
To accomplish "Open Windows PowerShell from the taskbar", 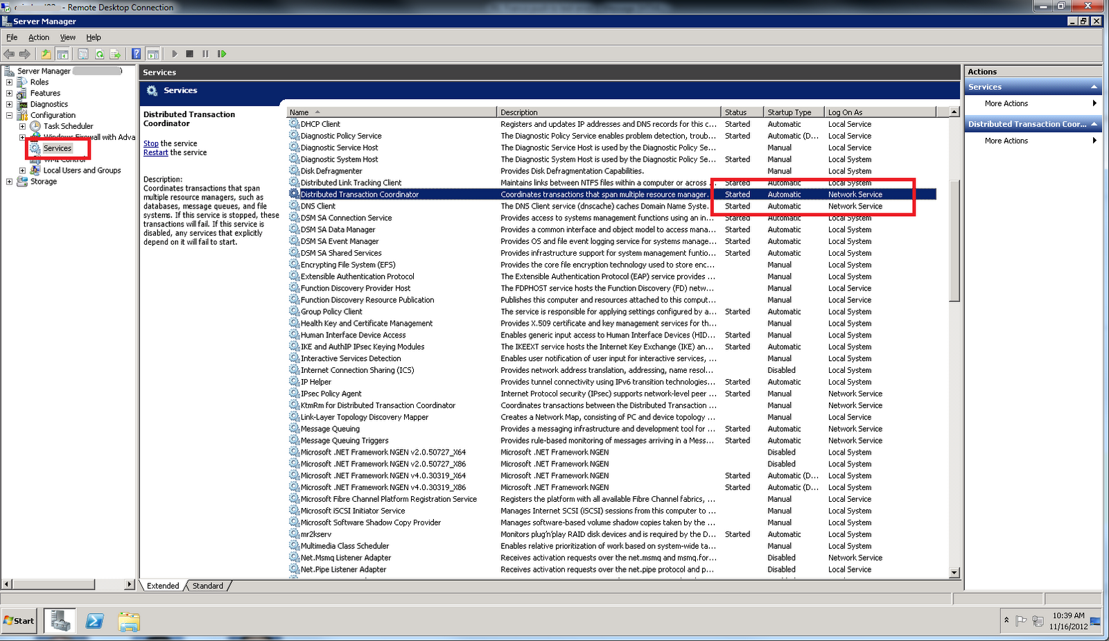I will [95, 621].
